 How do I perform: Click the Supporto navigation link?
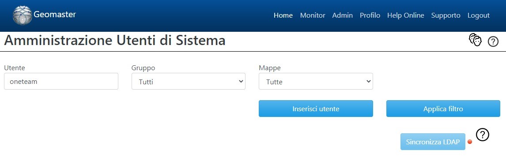point(446,15)
